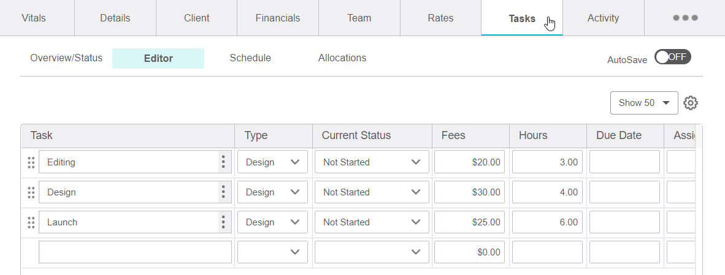Screen dimensions: 725x275
Task: Open the Allocations sub-view
Action: (342, 58)
